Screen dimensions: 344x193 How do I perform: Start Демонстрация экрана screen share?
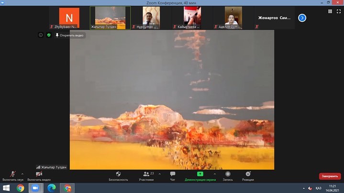[x=200, y=176]
